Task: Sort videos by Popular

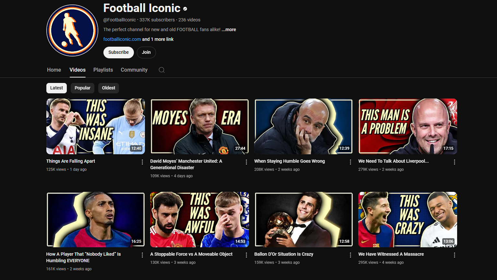Action: click(82, 88)
